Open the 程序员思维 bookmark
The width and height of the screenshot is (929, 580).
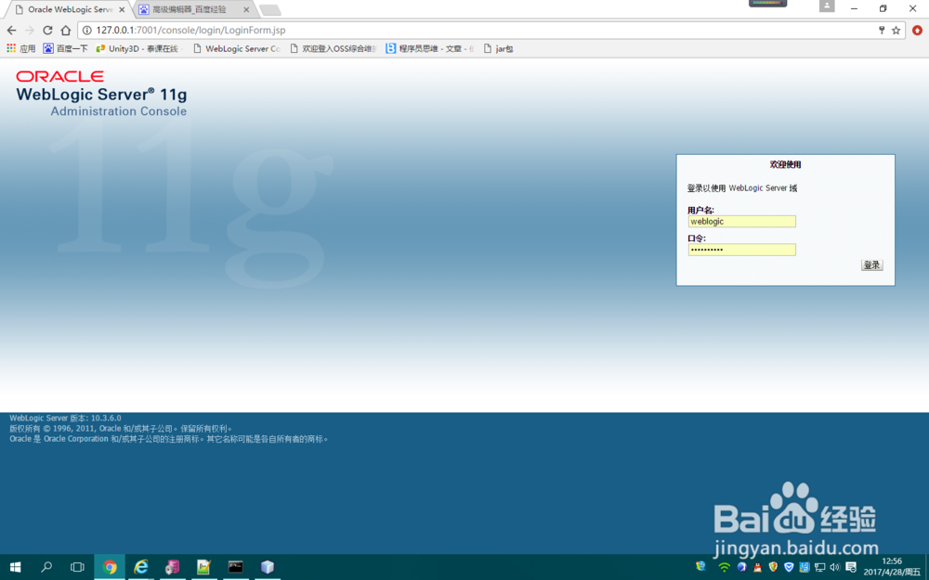pyautogui.click(x=430, y=48)
